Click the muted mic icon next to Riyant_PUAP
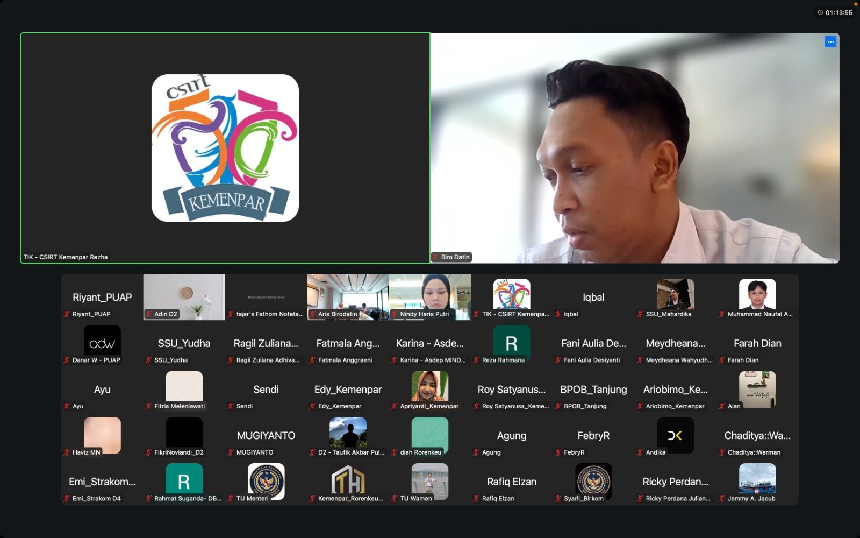 (x=67, y=314)
